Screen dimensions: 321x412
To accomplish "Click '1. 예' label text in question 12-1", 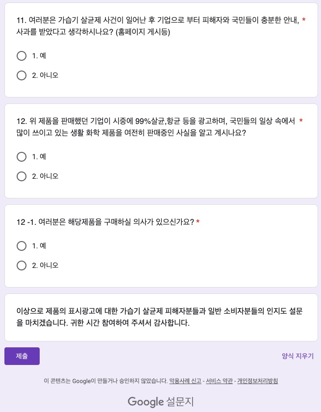I will [x=39, y=246].
